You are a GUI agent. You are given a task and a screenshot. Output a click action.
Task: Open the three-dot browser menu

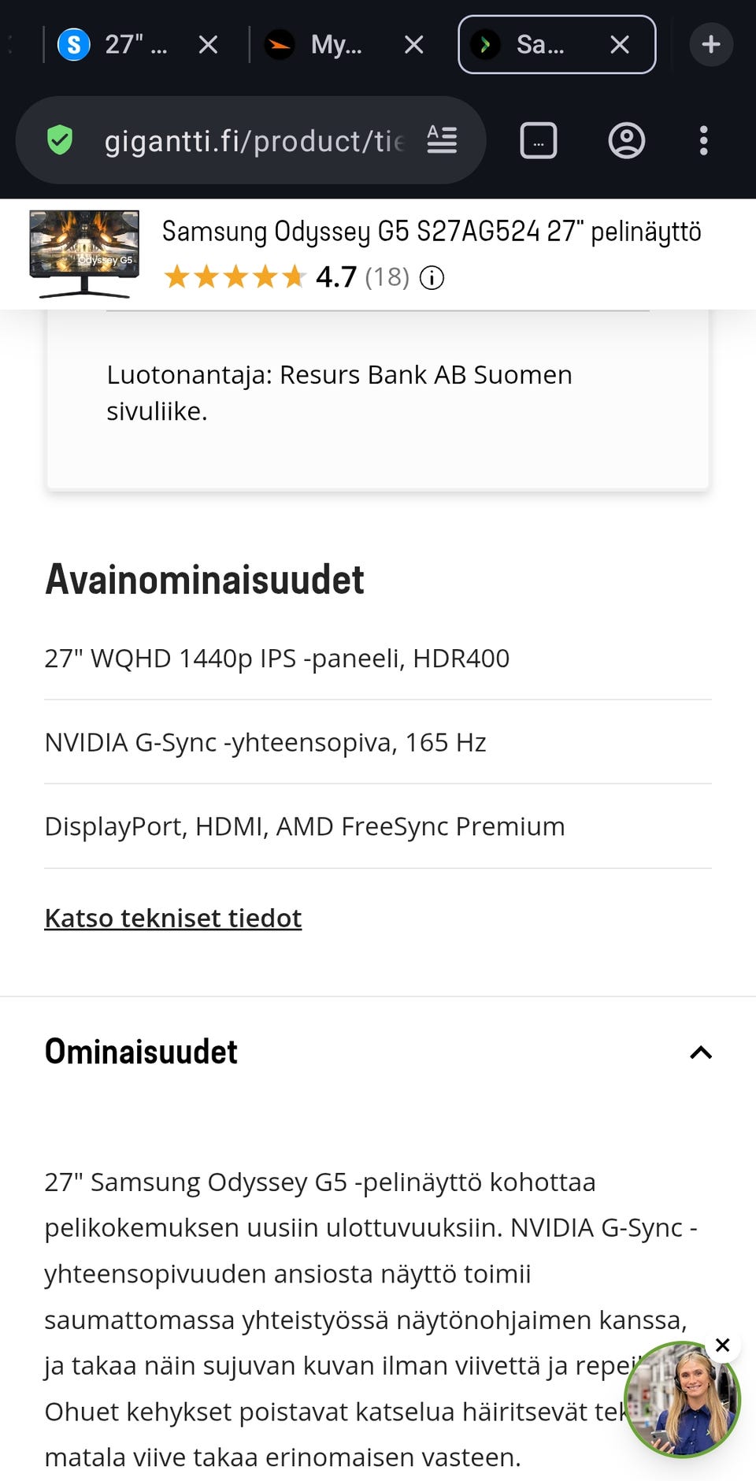(x=703, y=141)
